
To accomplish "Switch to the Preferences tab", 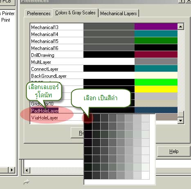I will point(38,13).
